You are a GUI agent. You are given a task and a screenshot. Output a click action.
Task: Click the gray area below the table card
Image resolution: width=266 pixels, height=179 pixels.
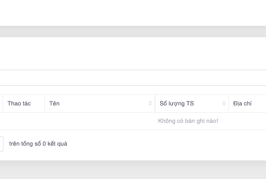pos(133,170)
